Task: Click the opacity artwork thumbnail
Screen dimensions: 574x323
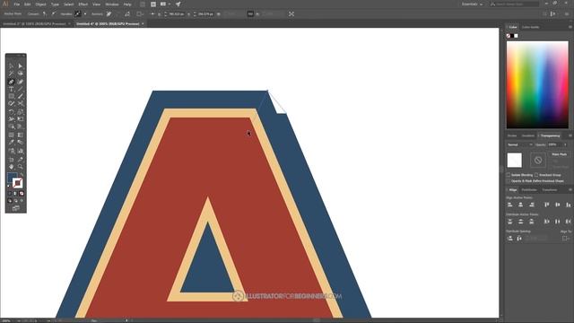Action: pos(514,161)
